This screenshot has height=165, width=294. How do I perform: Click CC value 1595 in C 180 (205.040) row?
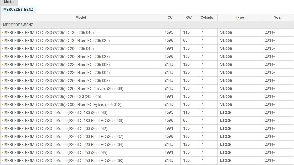(x=169, y=32)
